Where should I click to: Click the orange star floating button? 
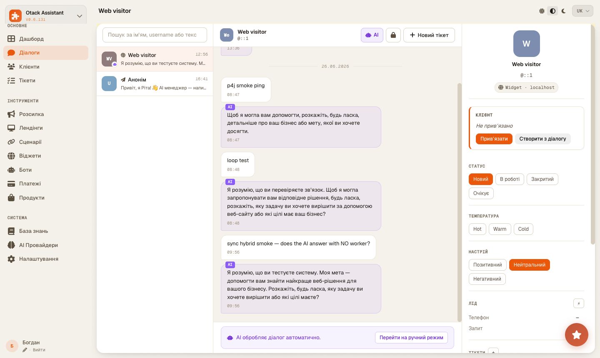(x=577, y=335)
